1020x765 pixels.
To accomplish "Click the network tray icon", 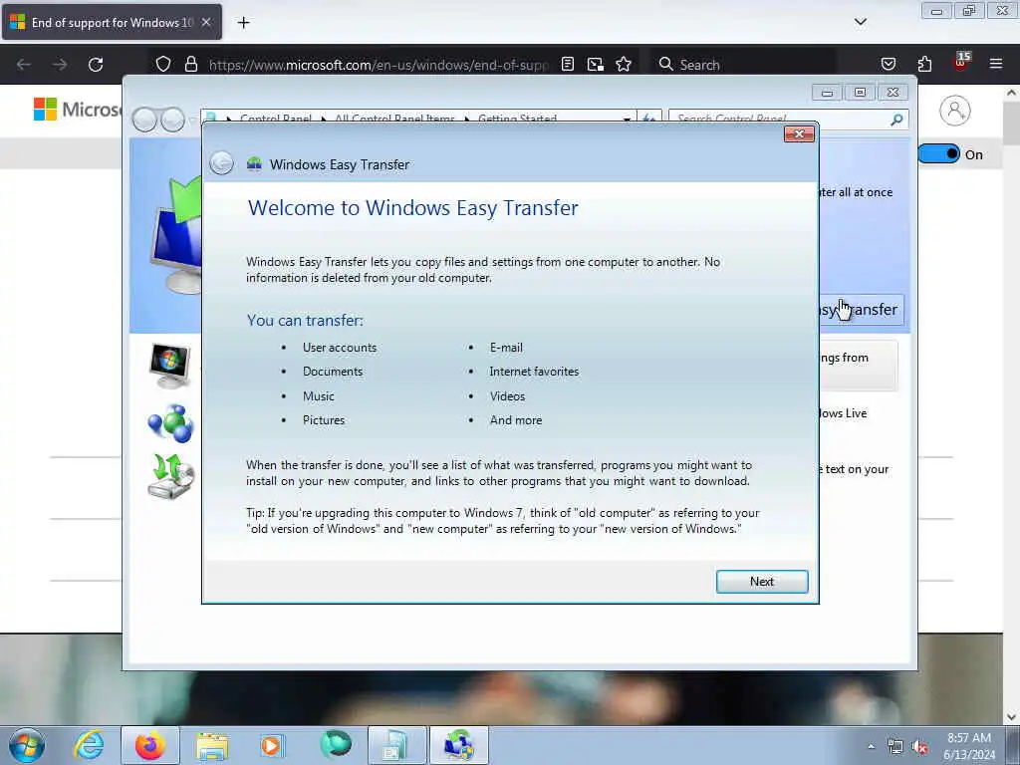I will point(895,747).
